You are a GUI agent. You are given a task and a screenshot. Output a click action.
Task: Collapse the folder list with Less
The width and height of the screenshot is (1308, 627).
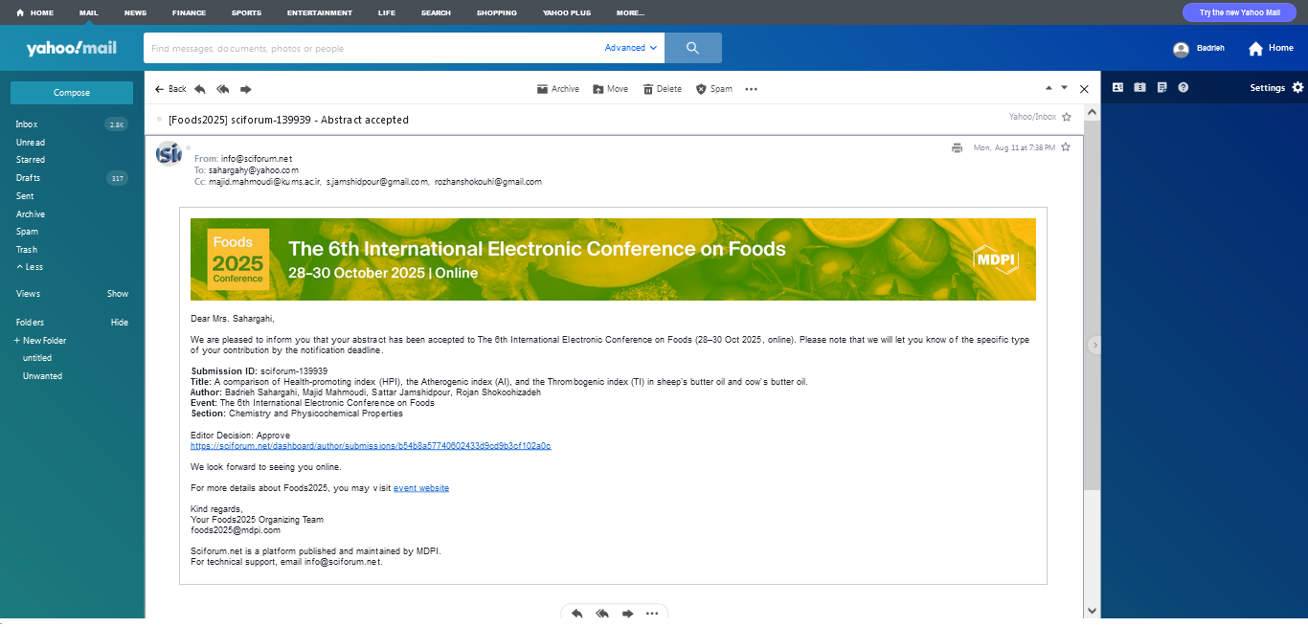pos(30,267)
